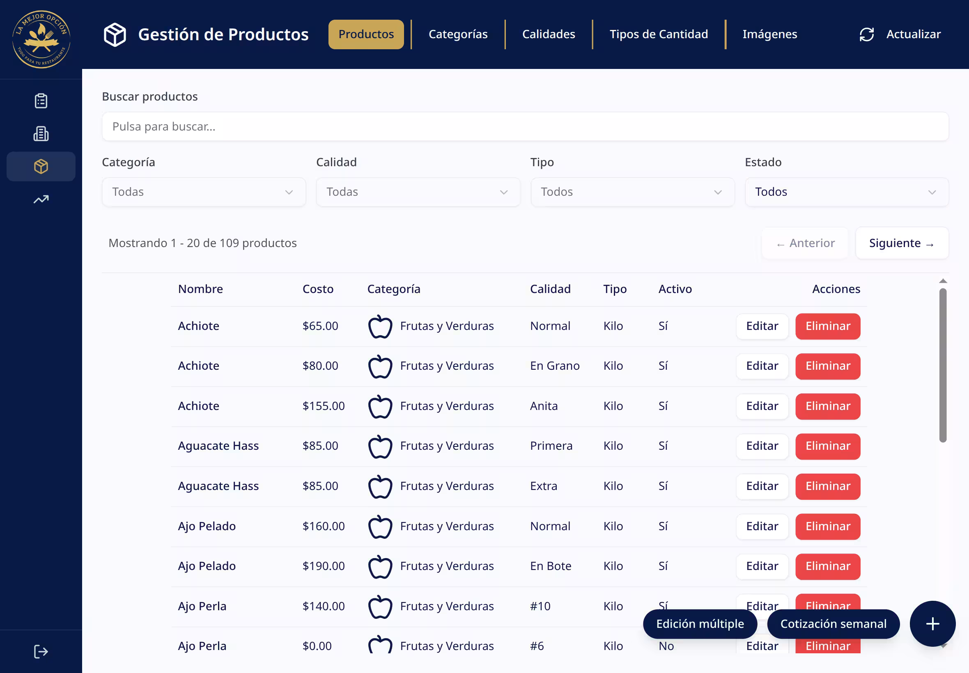Click the building document sidebar icon
The width and height of the screenshot is (969, 673).
click(41, 134)
